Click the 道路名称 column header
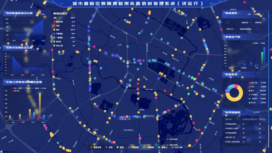Image resolution: width=272 pixels, height=153 pixels. coord(228,119)
